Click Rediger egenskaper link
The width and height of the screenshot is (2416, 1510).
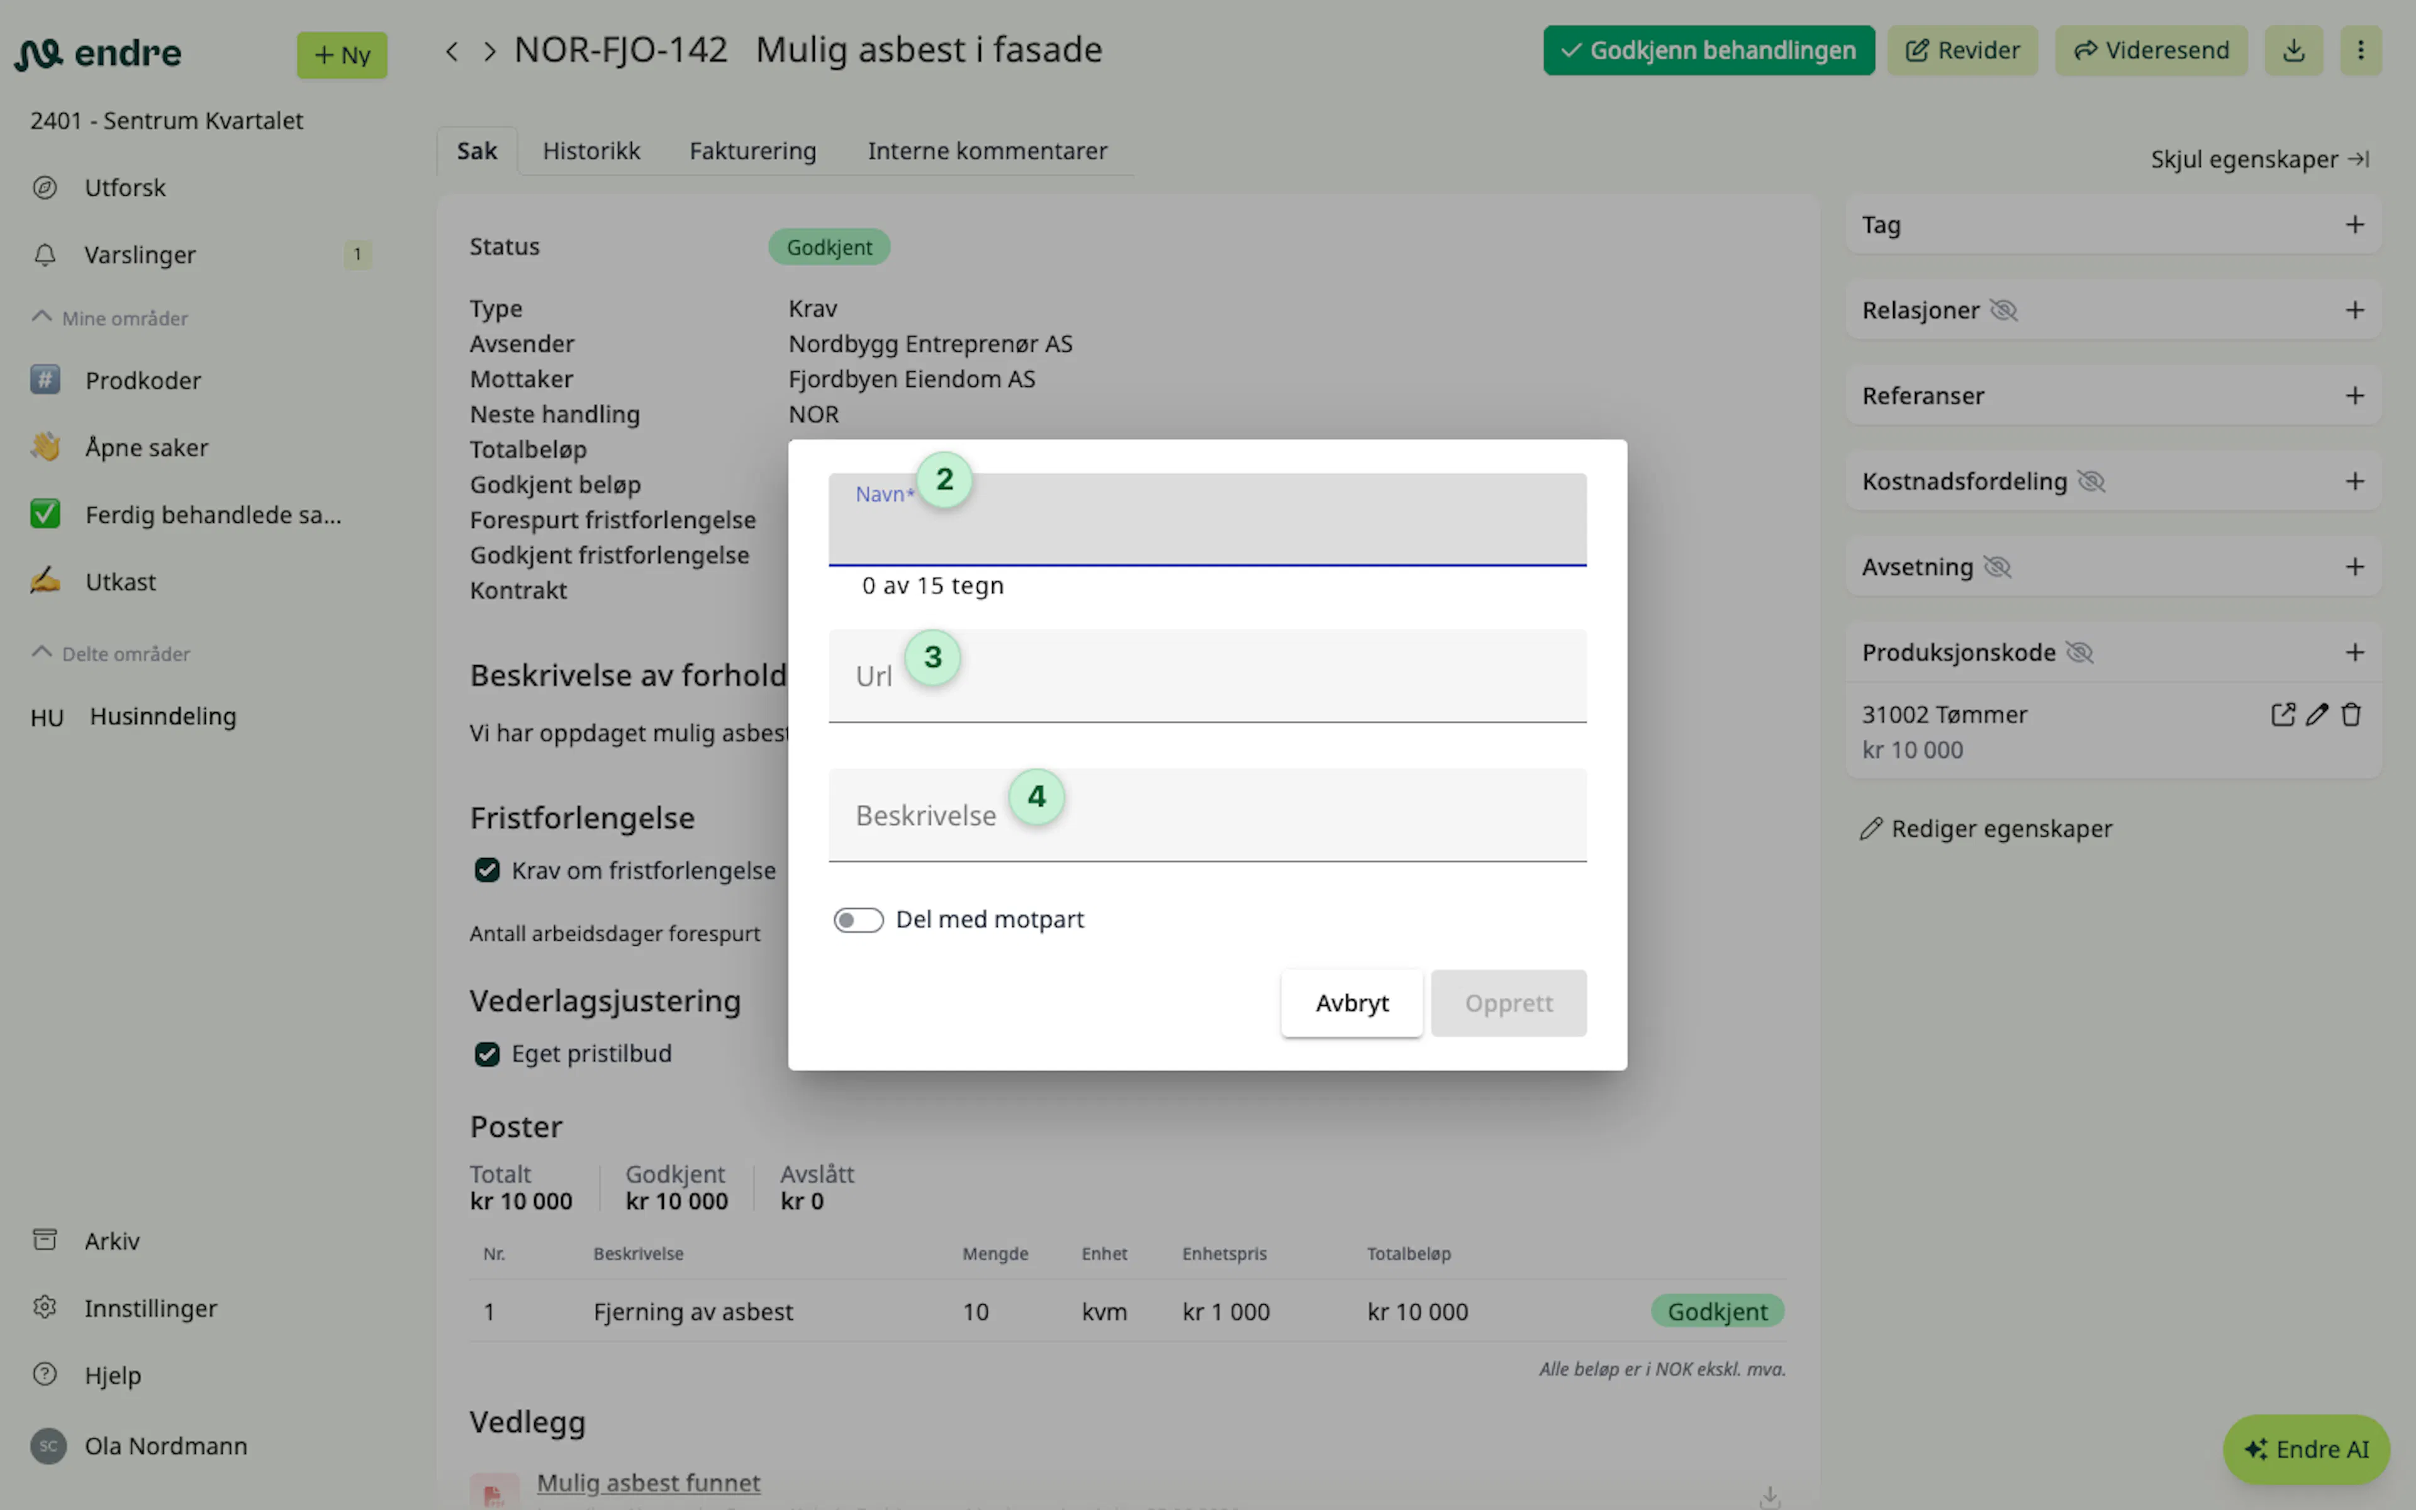coord(1987,829)
